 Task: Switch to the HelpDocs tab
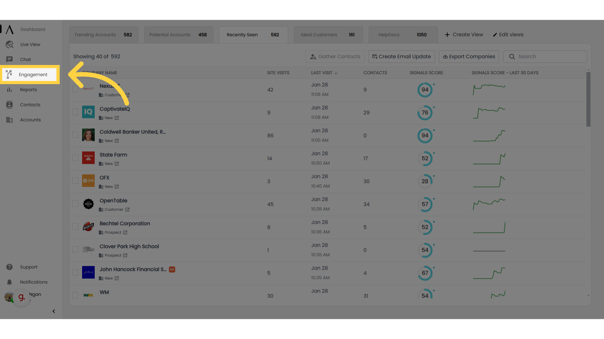point(403,35)
